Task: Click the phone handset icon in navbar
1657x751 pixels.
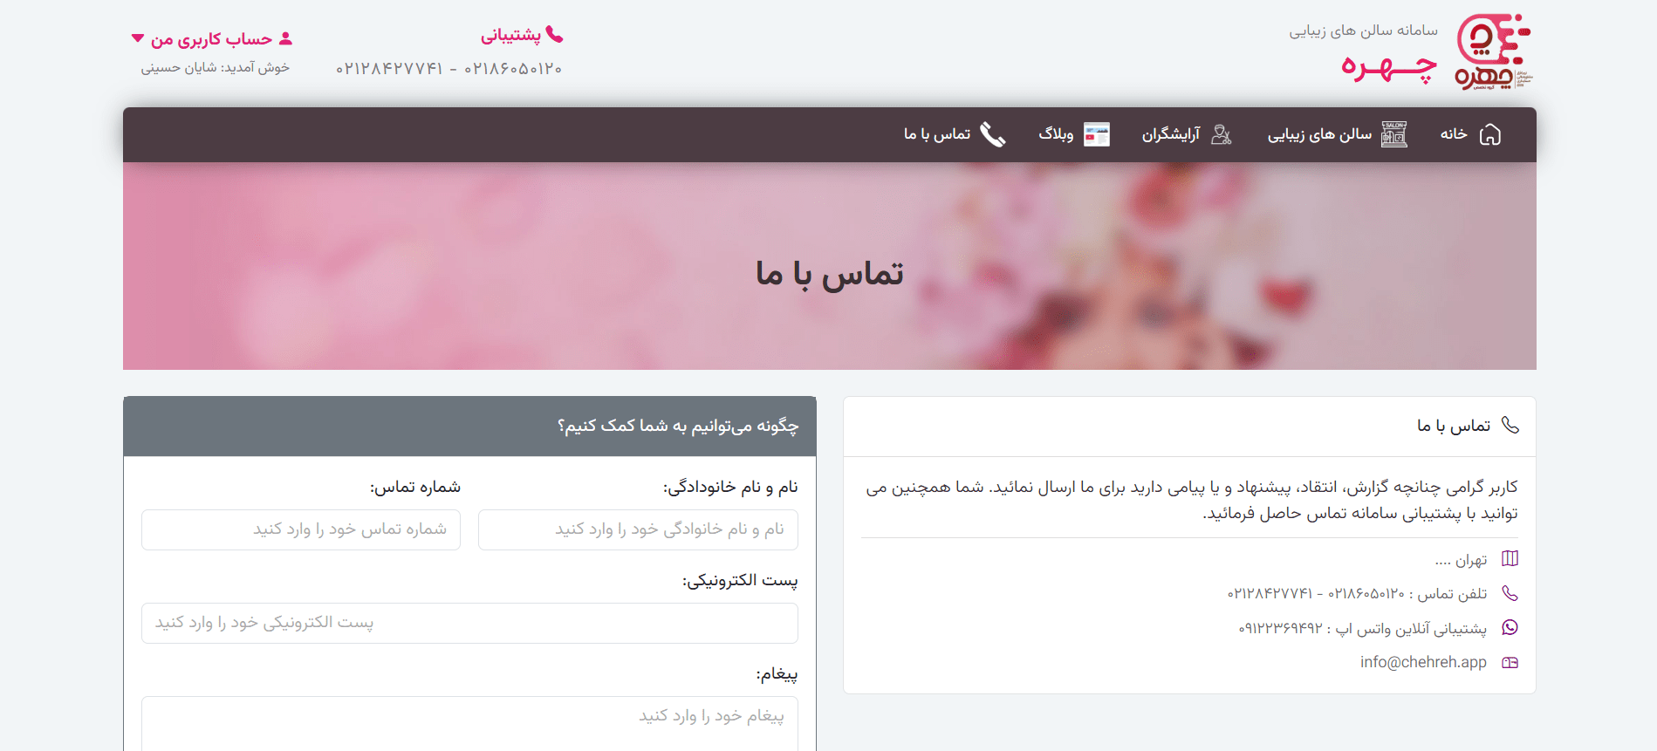Action: pos(992,134)
